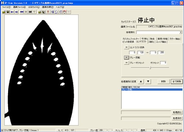Image resolution: width=184 pixels, height=132 pixels.
Task: Open the USBカメラ(C) menu
Action: pos(34,7)
